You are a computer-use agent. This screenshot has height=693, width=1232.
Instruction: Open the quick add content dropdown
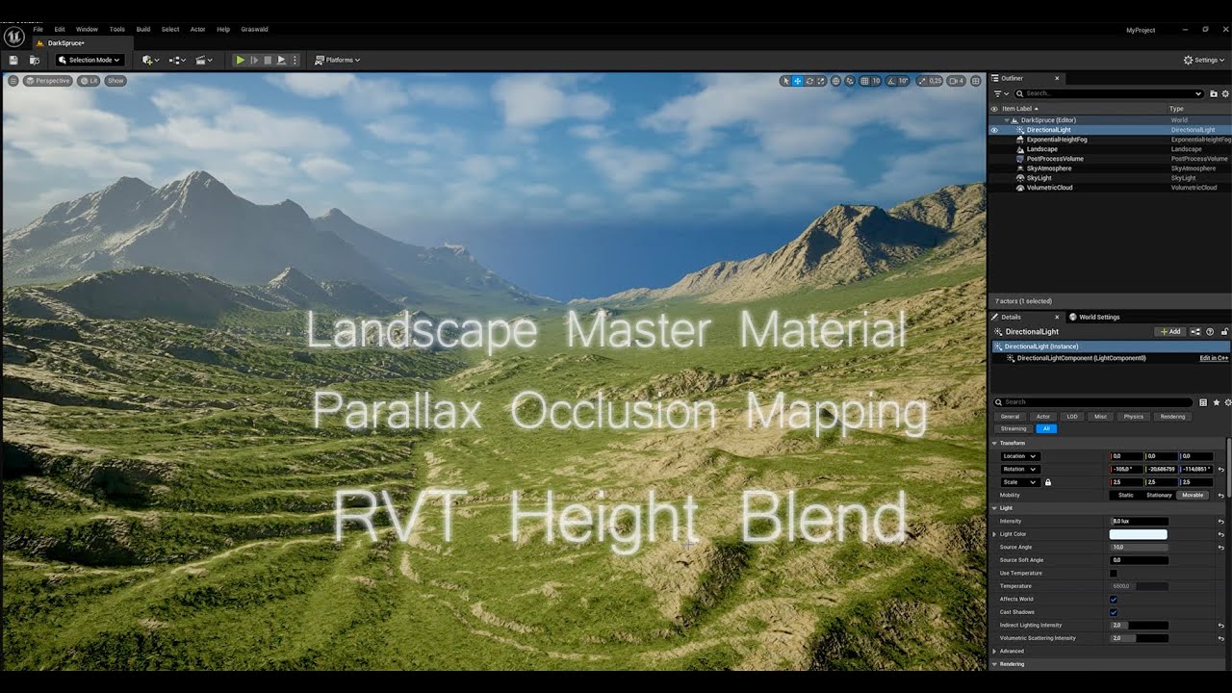click(150, 60)
